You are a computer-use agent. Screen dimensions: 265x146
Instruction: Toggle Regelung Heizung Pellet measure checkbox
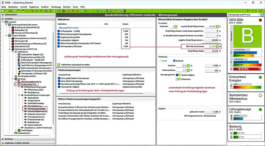pos(59,37)
